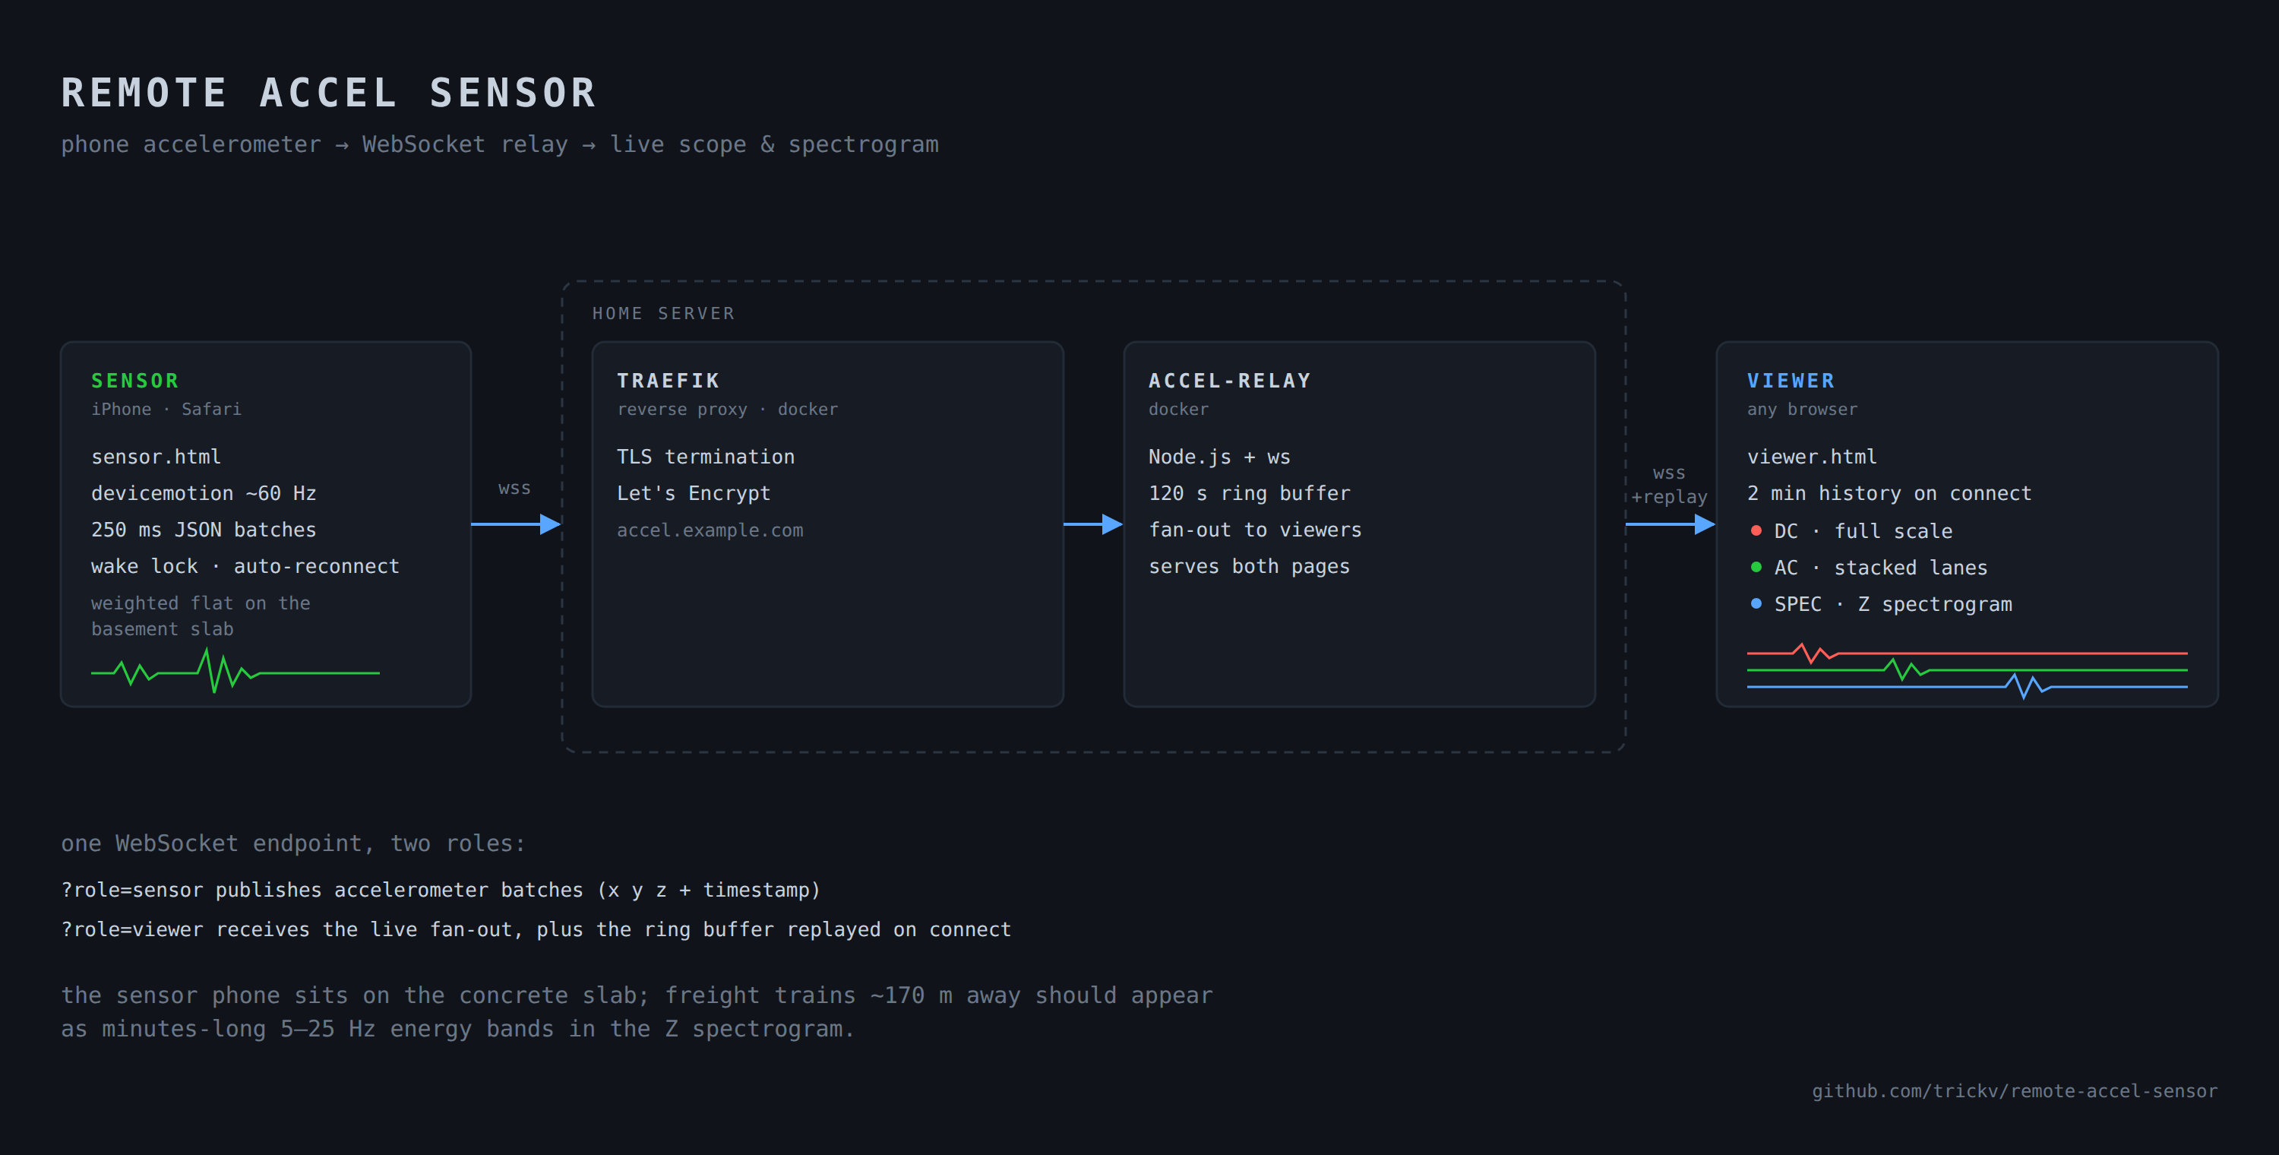Click the 'wss +replay' arrow label
The image size is (2279, 1155).
click(1668, 485)
